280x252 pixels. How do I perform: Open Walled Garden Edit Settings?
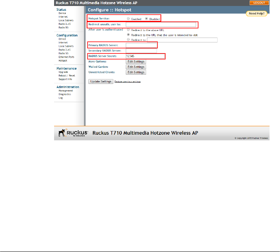point(136,67)
